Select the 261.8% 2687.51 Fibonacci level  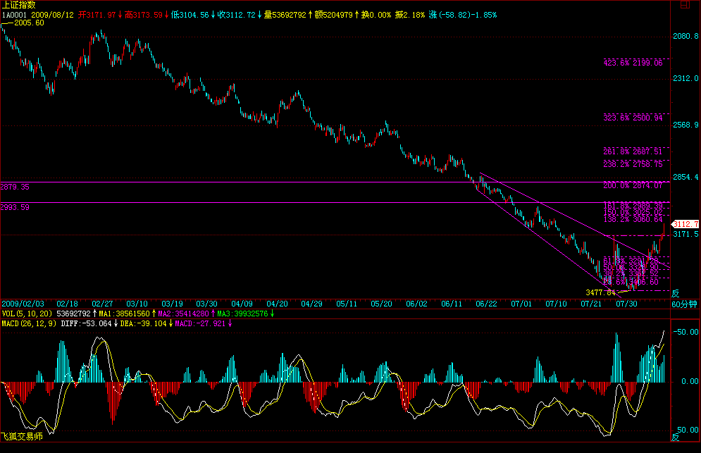pyautogui.click(x=633, y=151)
